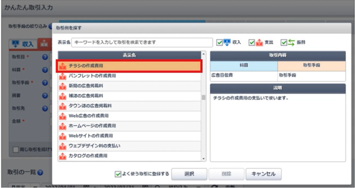Click help icon next to 取引先
The width and height of the screenshot is (355, 188).
pos(45,108)
